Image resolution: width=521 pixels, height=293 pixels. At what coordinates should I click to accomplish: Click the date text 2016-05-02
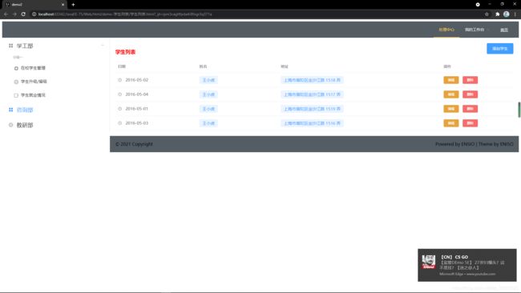137,80
